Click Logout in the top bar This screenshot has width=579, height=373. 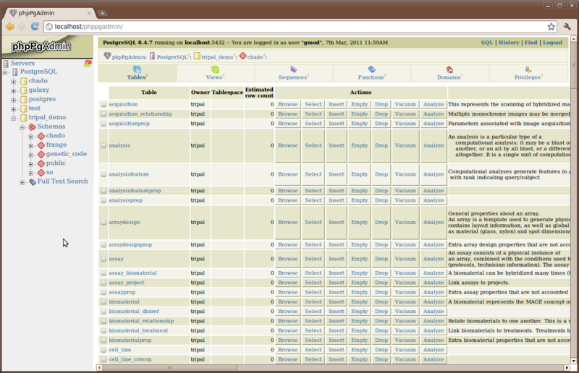tap(553, 43)
